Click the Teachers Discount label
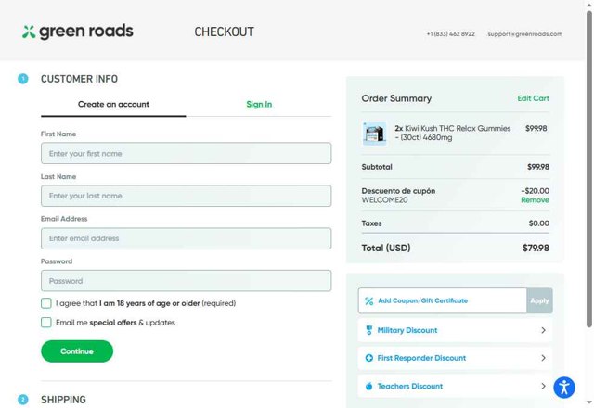Image resolution: width=594 pixels, height=408 pixels. click(410, 386)
